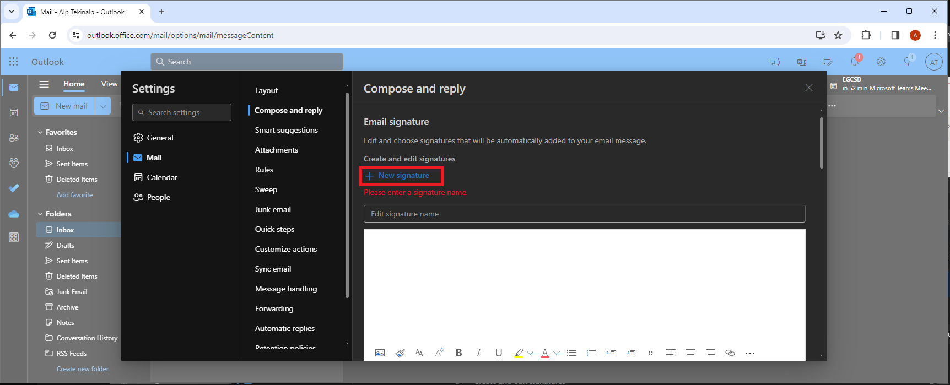Open highlight color dropdown arrow

pos(530,353)
